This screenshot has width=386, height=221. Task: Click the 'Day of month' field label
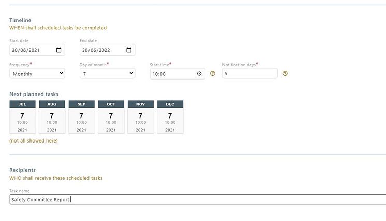pos(94,65)
